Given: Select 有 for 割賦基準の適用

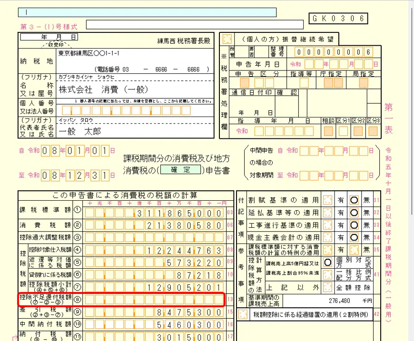Looking at the screenshot, I should tap(327, 200).
